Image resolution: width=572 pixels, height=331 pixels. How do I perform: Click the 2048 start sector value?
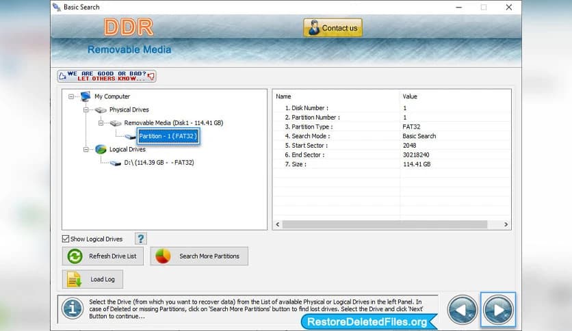pyautogui.click(x=409, y=146)
